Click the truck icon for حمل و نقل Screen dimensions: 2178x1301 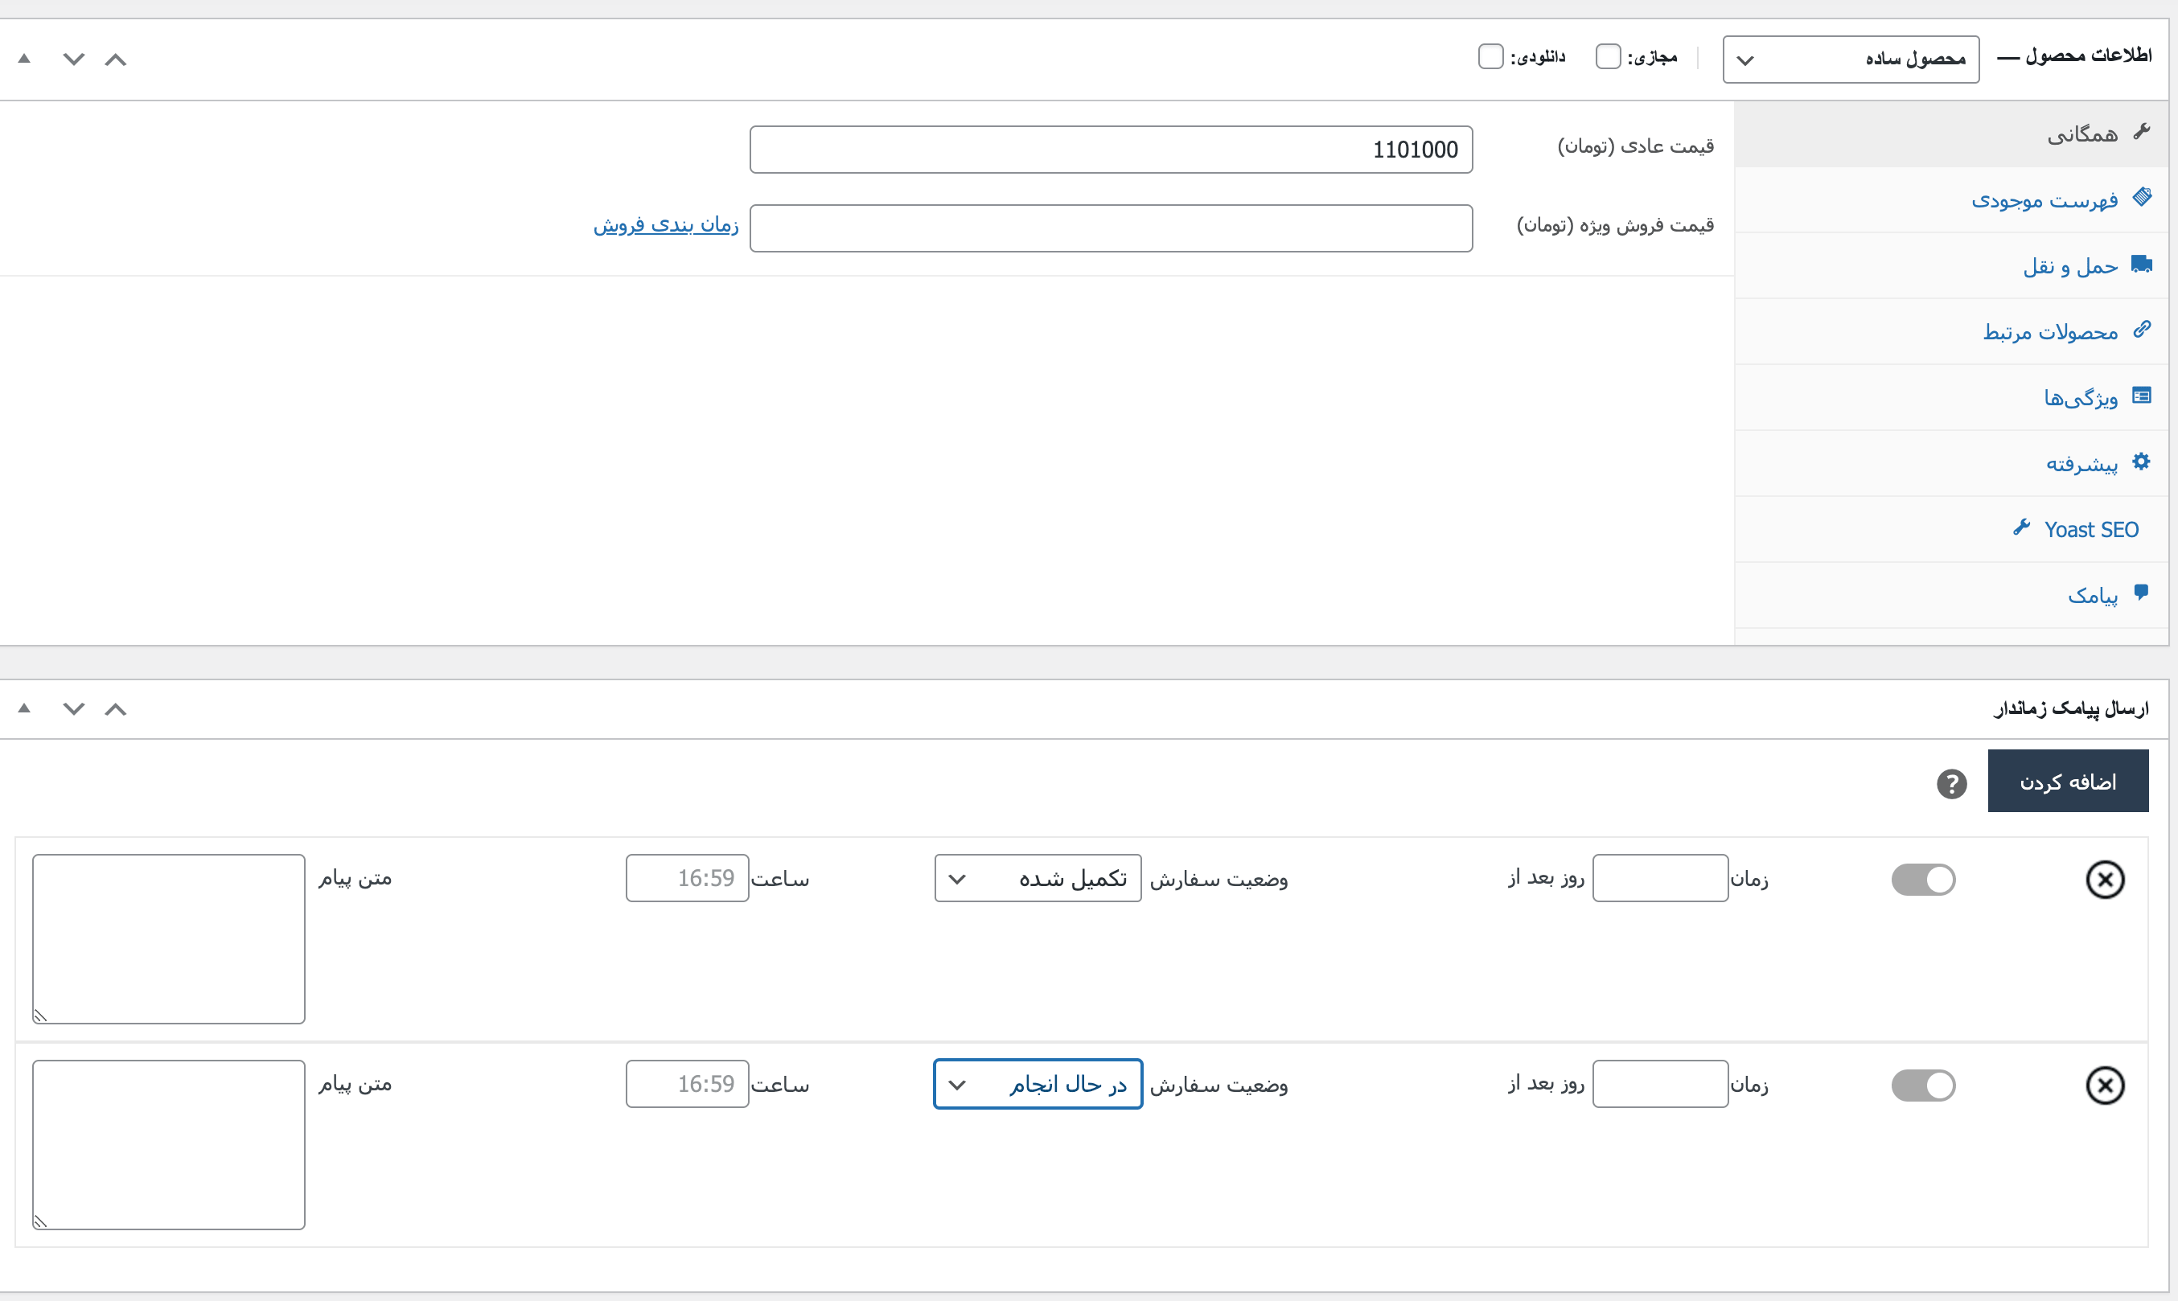(x=2142, y=263)
